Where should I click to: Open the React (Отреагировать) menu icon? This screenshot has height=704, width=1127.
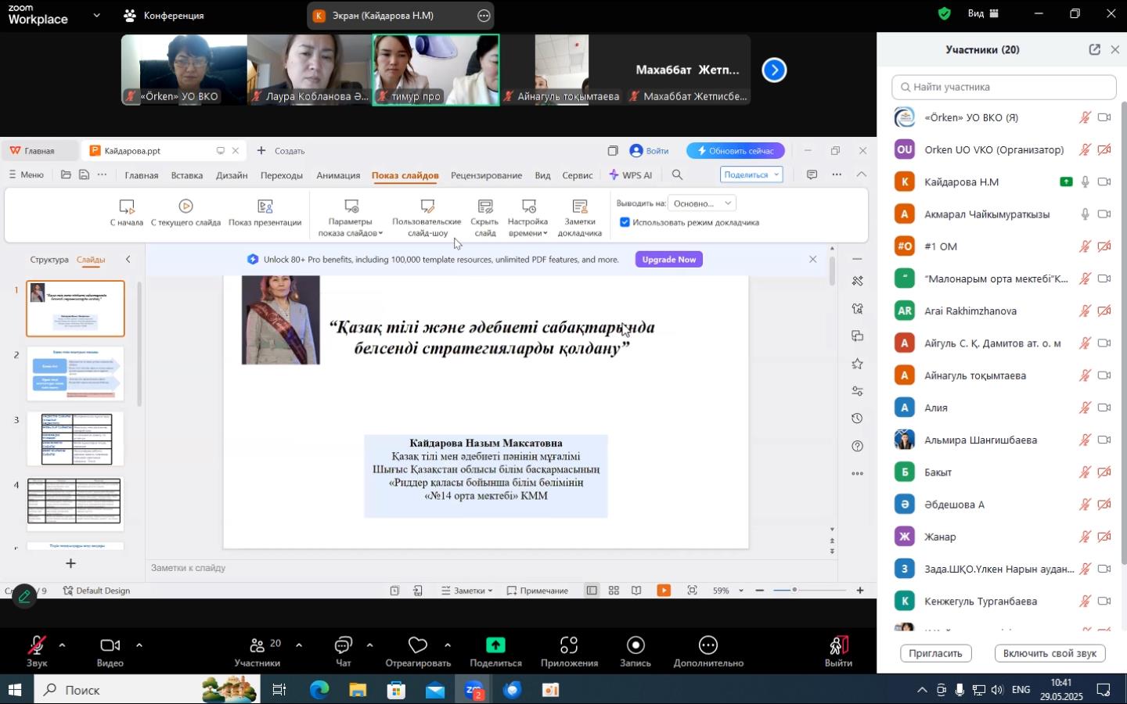click(418, 645)
